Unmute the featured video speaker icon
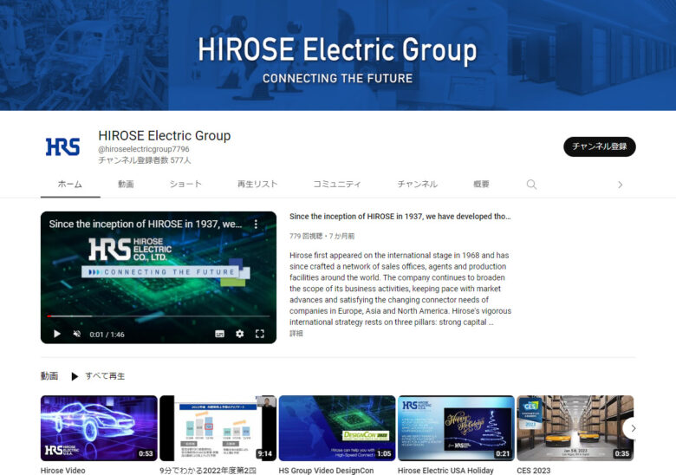Image resolution: width=676 pixels, height=475 pixels. (77, 334)
